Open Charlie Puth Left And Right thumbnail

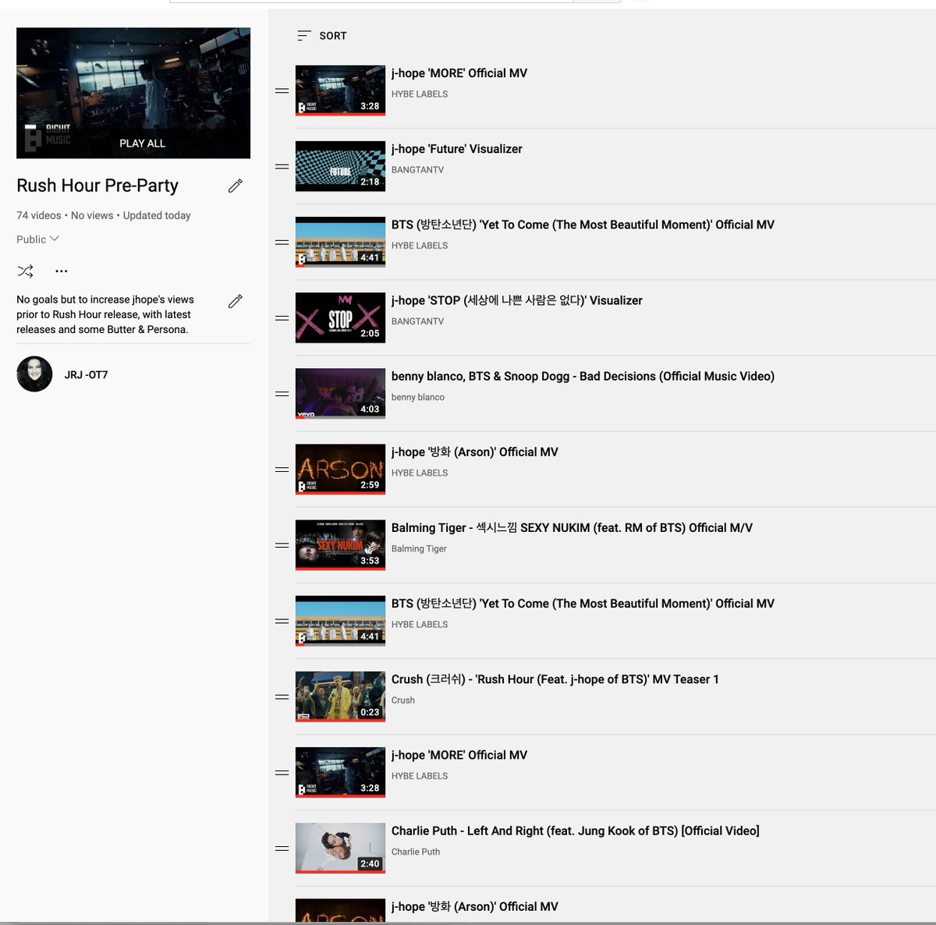pos(340,849)
